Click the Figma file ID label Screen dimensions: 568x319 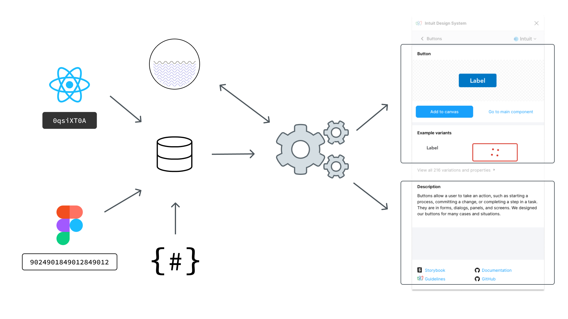click(x=70, y=262)
